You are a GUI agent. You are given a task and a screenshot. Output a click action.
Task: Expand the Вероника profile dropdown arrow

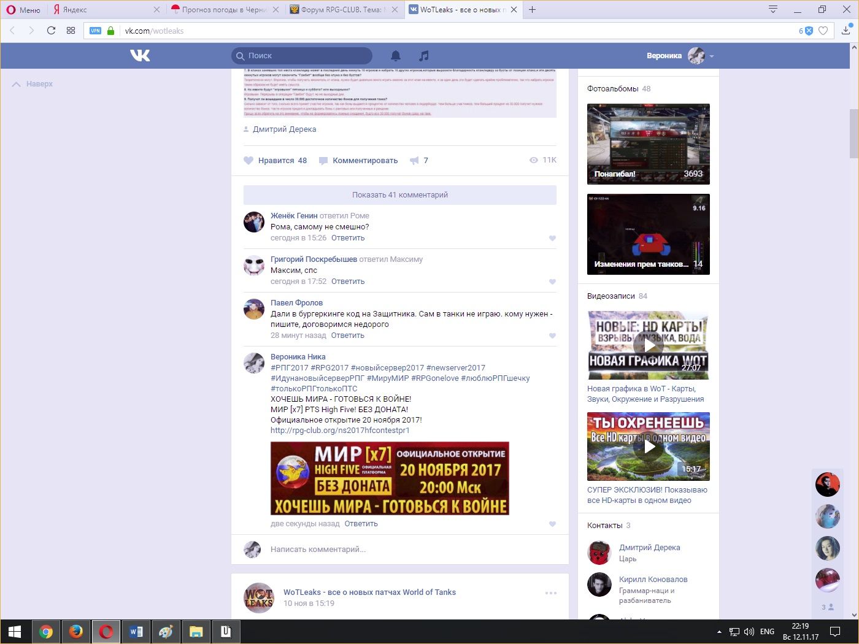pos(712,56)
